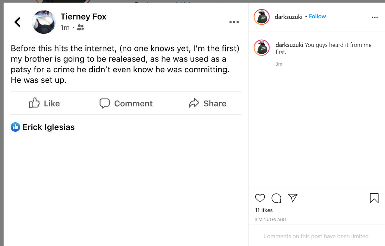Follow the darksuzuki account

pyautogui.click(x=317, y=16)
